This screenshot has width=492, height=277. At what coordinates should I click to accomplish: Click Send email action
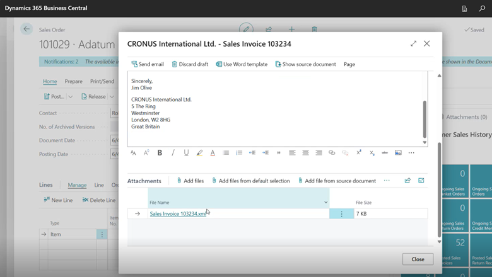click(148, 64)
